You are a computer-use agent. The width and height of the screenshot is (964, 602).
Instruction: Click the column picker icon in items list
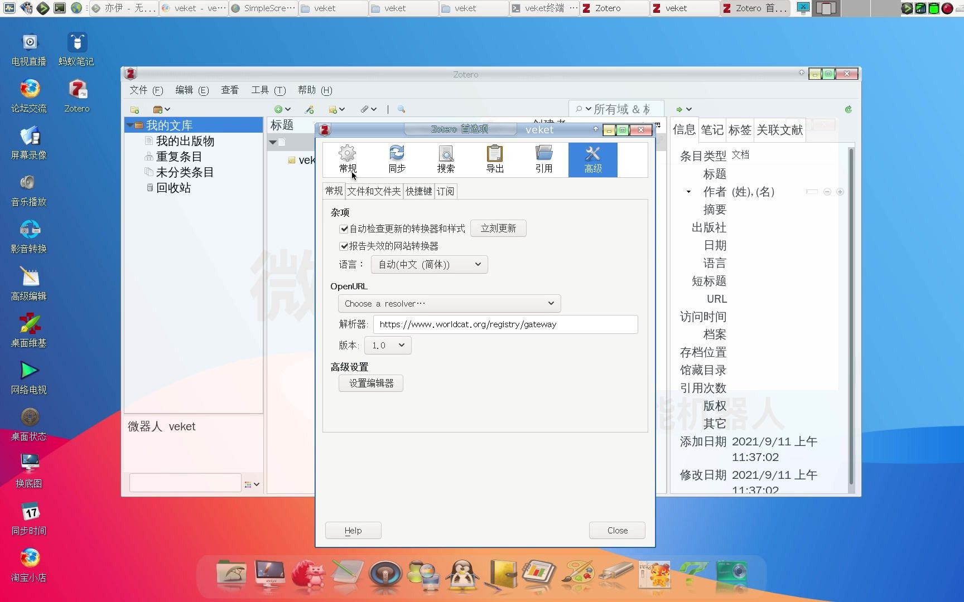pyautogui.click(x=658, y=125)
